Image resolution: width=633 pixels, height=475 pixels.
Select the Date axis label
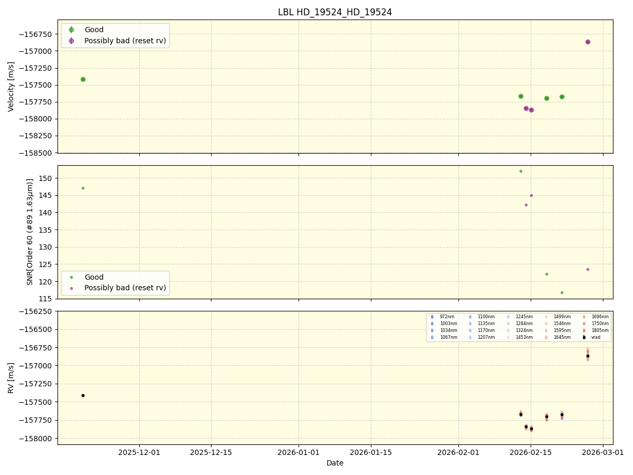pyautogui.click(x=335, y=463)
